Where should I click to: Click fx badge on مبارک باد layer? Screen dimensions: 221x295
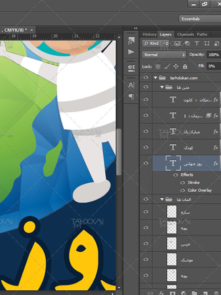(x=216, y=132)
